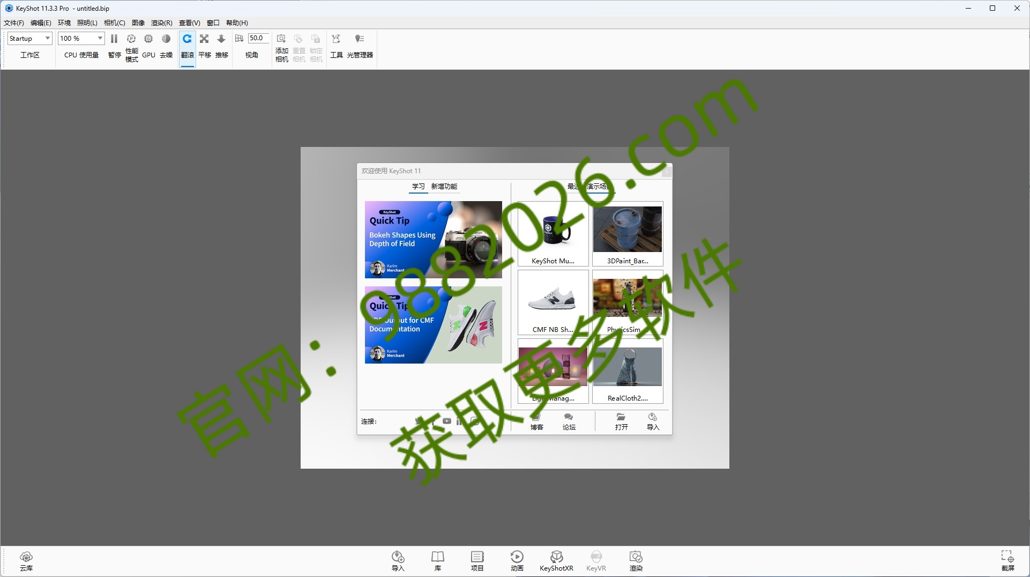Switch to the 演示场景 tab

click(599, 186)
